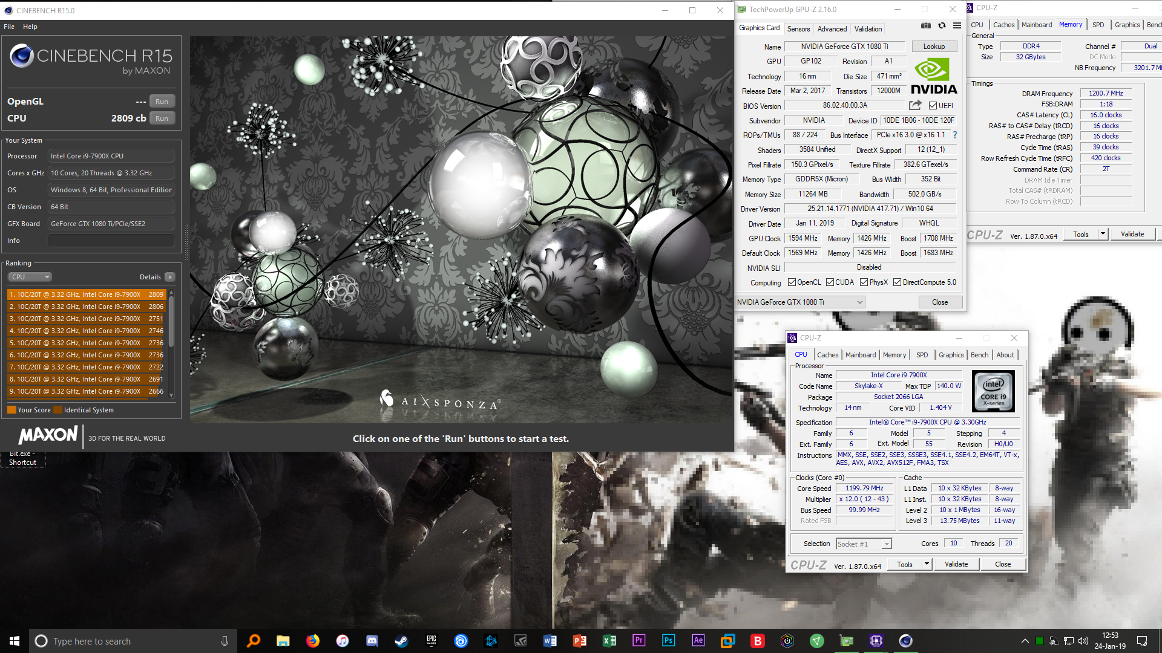
Task: Switch to the Advanced tab in GPU-Z
Action: click(832, 29)
